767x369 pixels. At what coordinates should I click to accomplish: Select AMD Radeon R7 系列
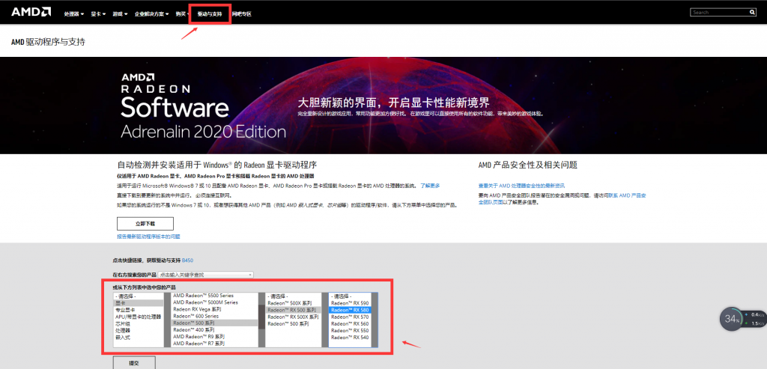coord(215,344)
